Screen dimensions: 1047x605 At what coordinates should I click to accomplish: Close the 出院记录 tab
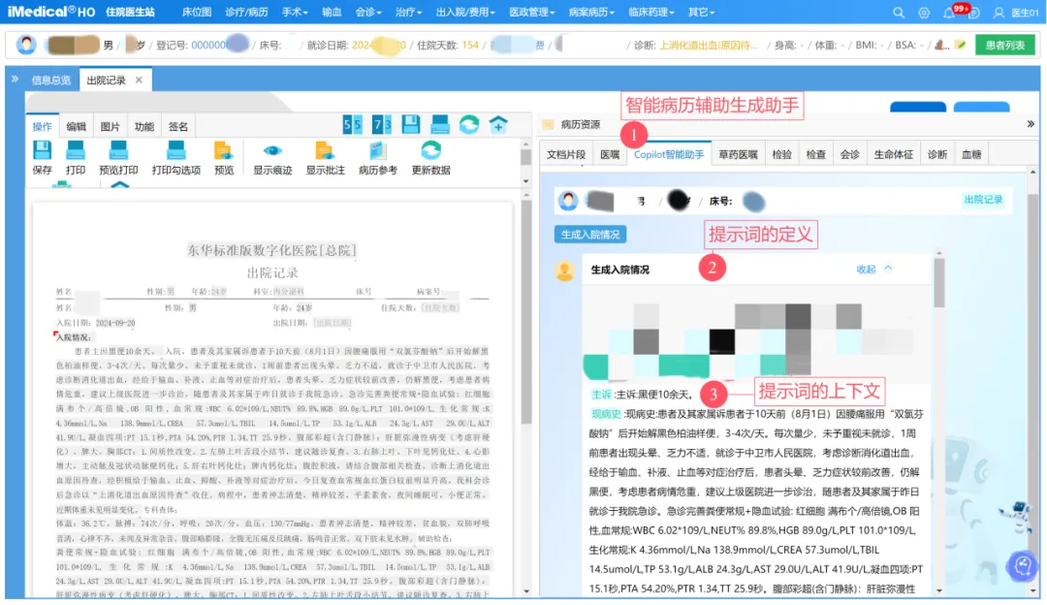tap(139, 80)
